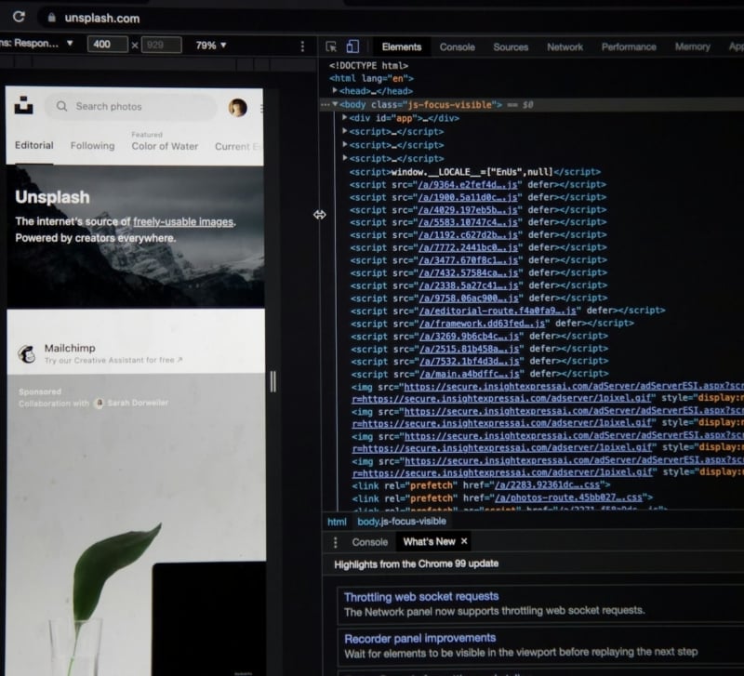The width and height of the screenshot is (744, 676).
Task: Open the Throttling web socket requests link
Action: [x=421, y=596]
